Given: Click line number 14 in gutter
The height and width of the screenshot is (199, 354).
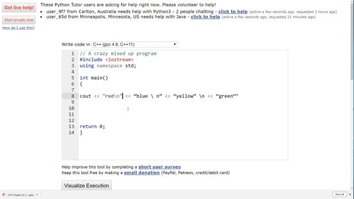Looking at the screenshot, I should click(x=71, y=133).
